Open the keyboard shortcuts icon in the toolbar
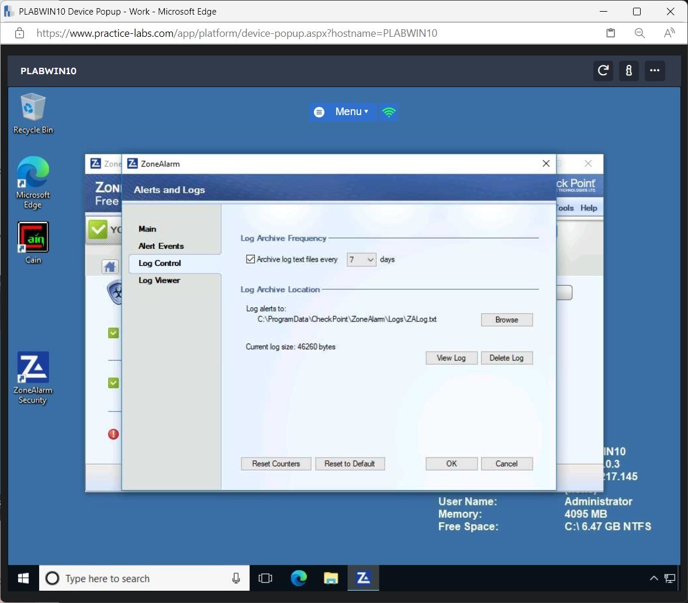The width and height of the screenshot is (688, 603). click(628, 71)
